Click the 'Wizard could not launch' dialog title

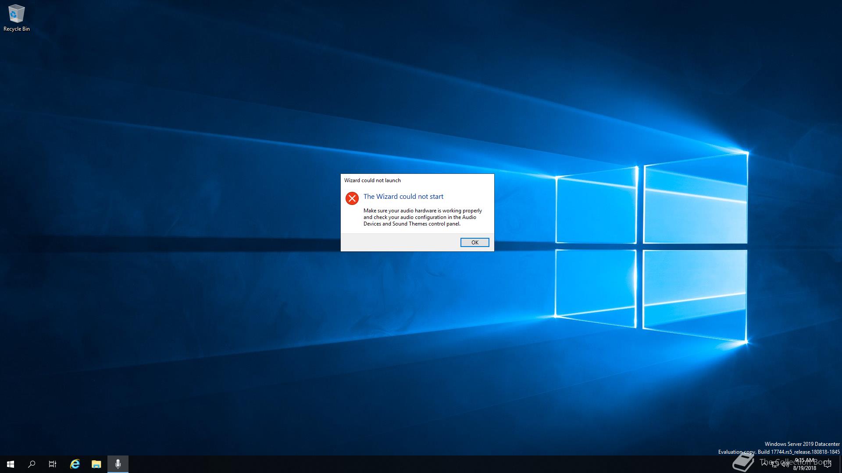click(372, 180)
